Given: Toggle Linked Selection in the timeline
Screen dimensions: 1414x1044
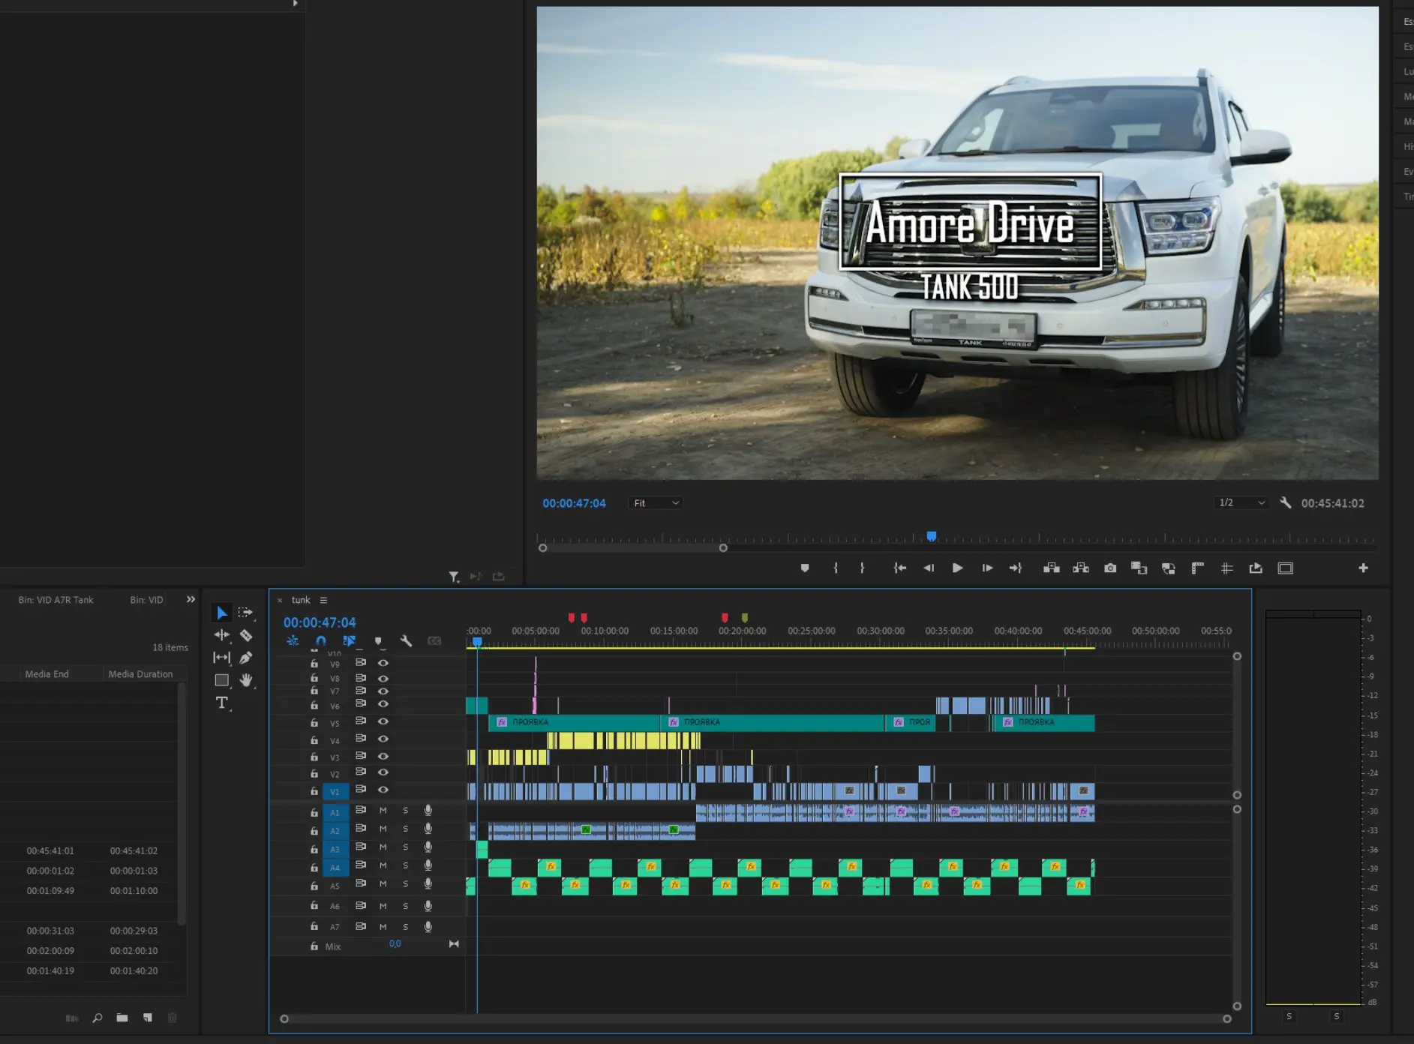Looking at the screenshot, I should 349,640.
